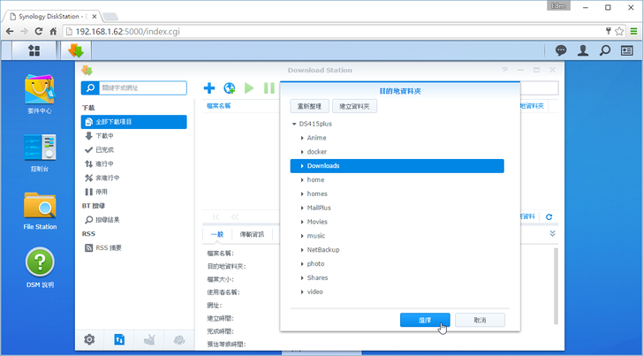Click the 取消 (Cancel) button
The width and height of the screenshot is (643, 356).
(480, 320)
